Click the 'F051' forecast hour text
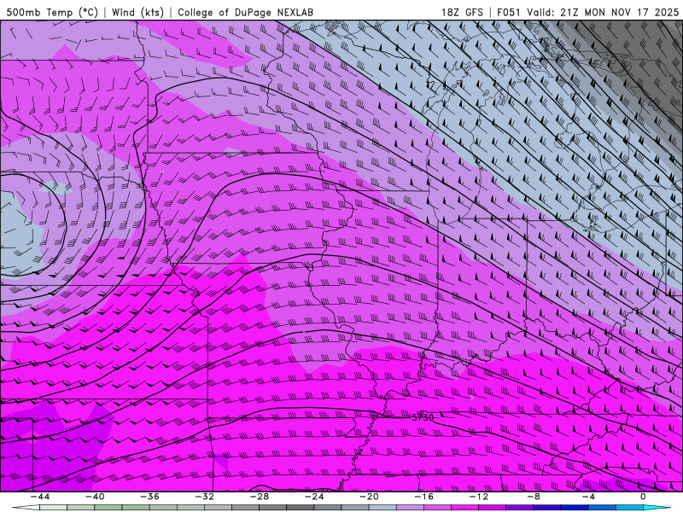Viewport: 683px width, 512px height. pyautogui.click(x=508, y=12)
